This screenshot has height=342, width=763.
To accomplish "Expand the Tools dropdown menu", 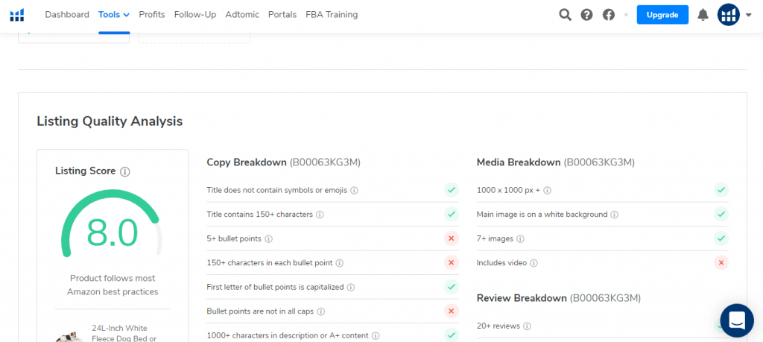I will point(114,15).
